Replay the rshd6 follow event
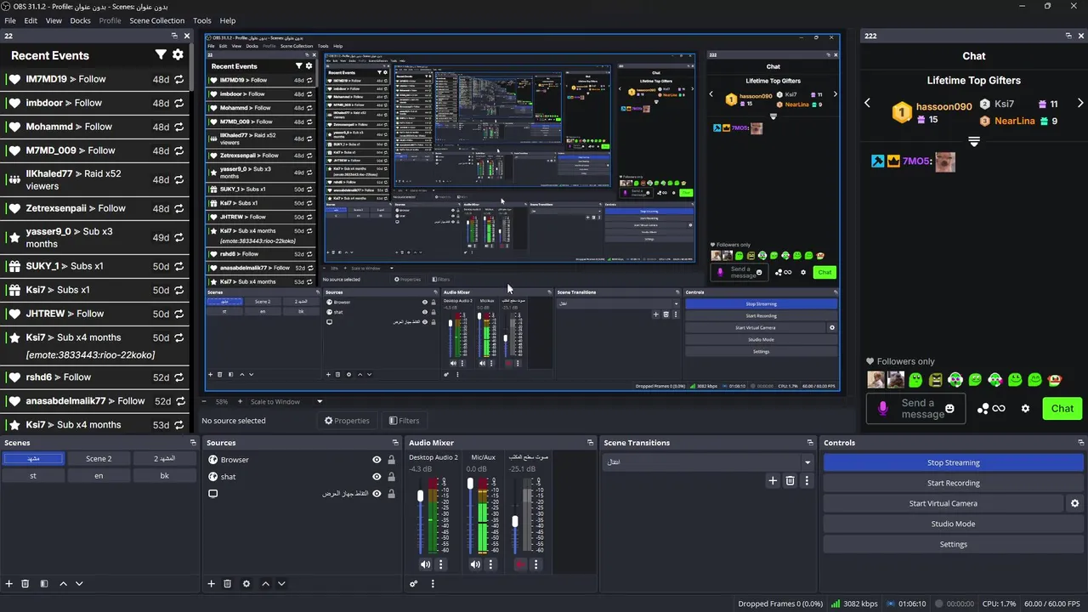The width and height of the screenshot is (1088, 612). click(179, 377)
